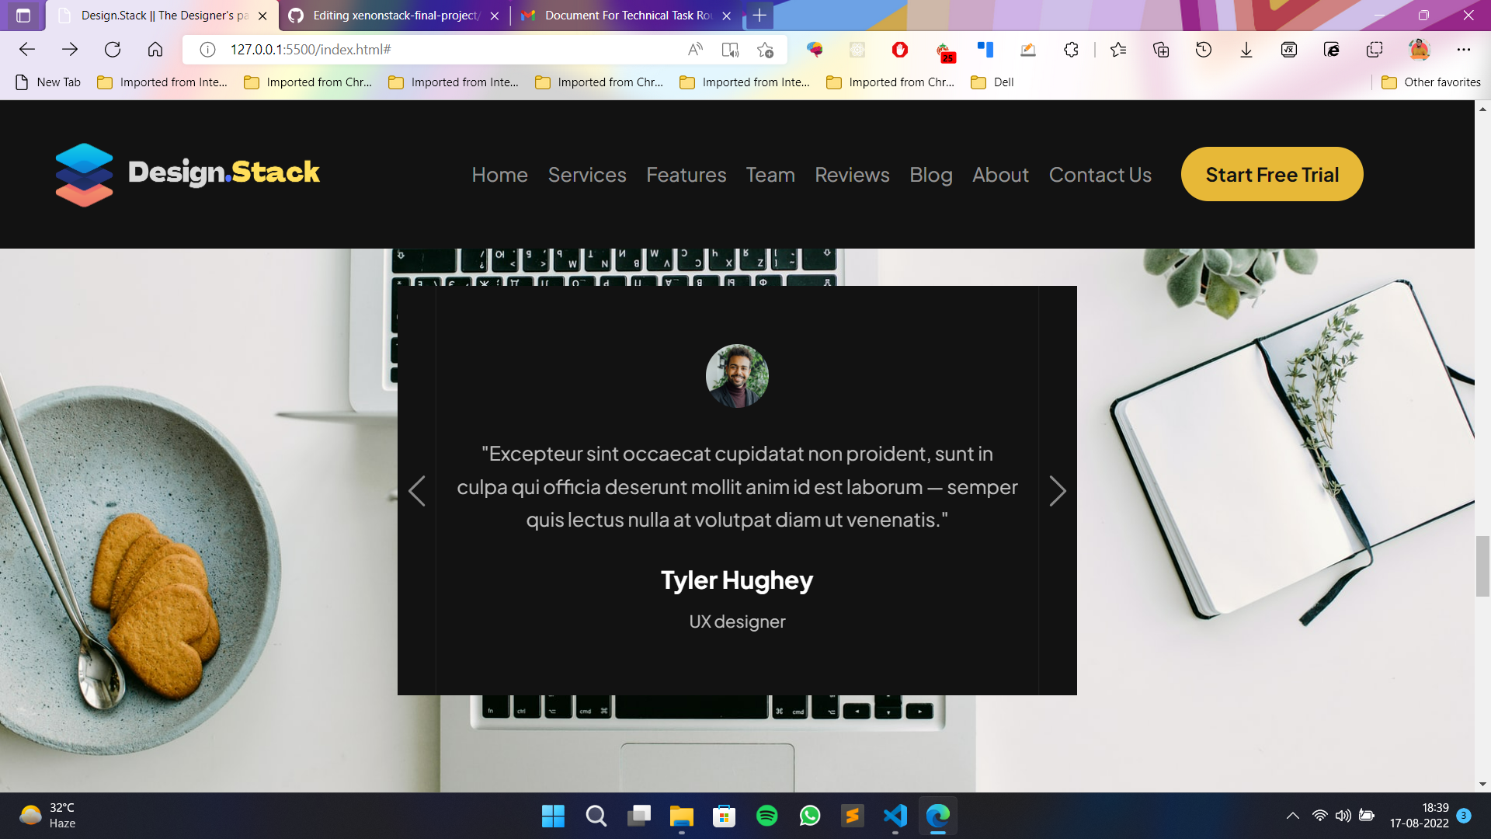Open the Other favorites folder
This screenshot has width=1491, height=839.
[x=1431, y=82]
